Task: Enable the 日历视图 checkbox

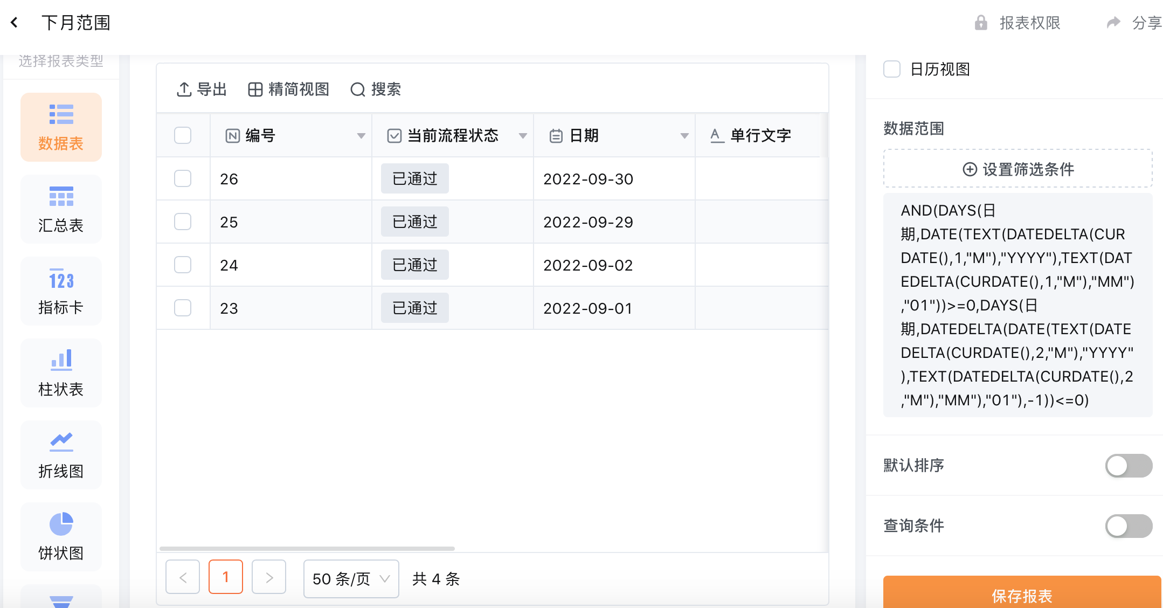Action: (x=892, y=69)
